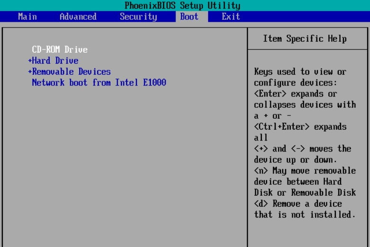Click the Item Specific Help heading

[305, 38]
